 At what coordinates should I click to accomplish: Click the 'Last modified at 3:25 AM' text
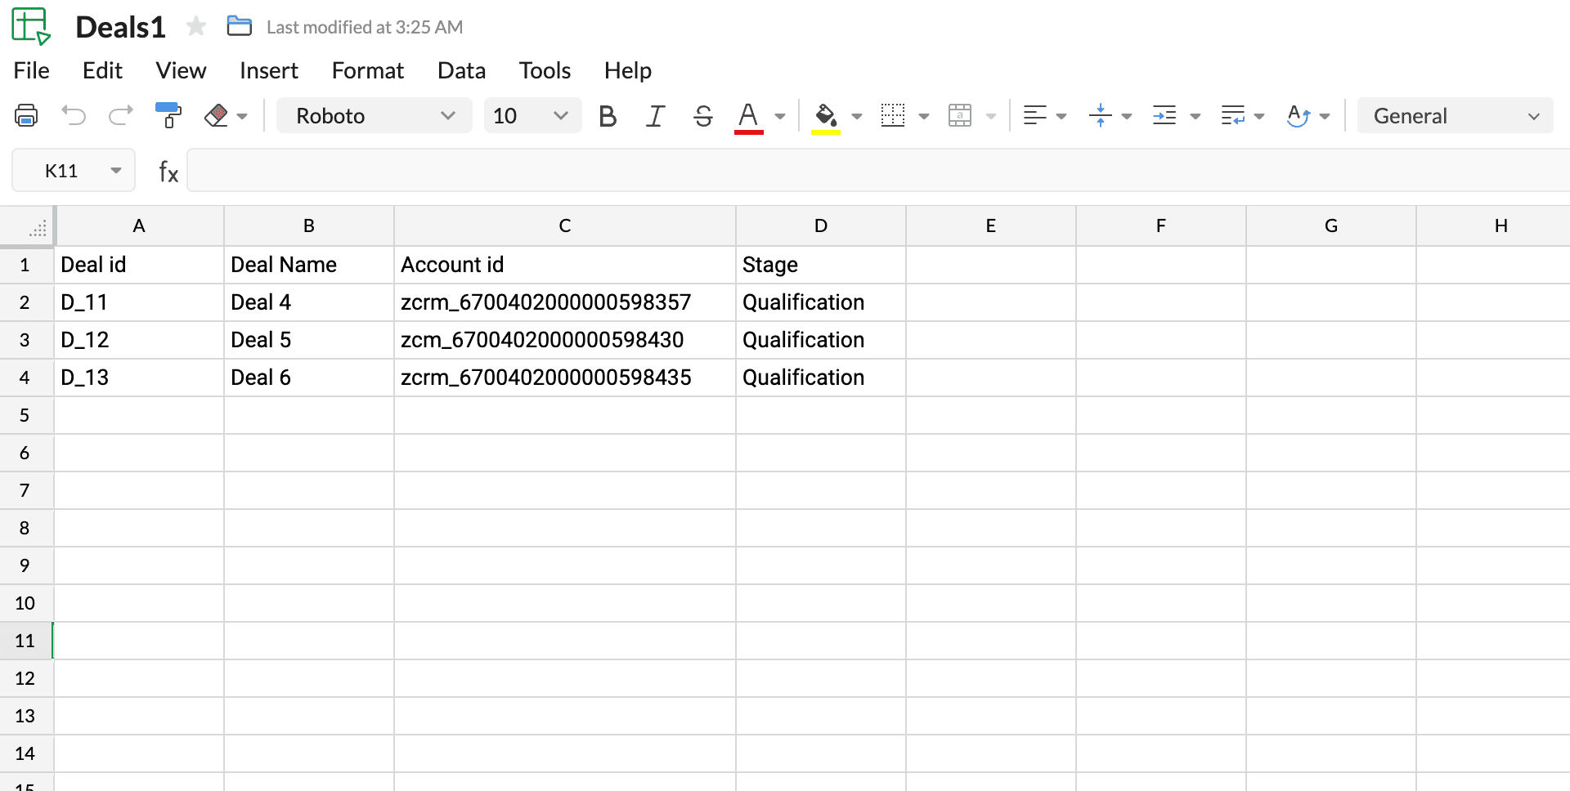tap(365, 27)
